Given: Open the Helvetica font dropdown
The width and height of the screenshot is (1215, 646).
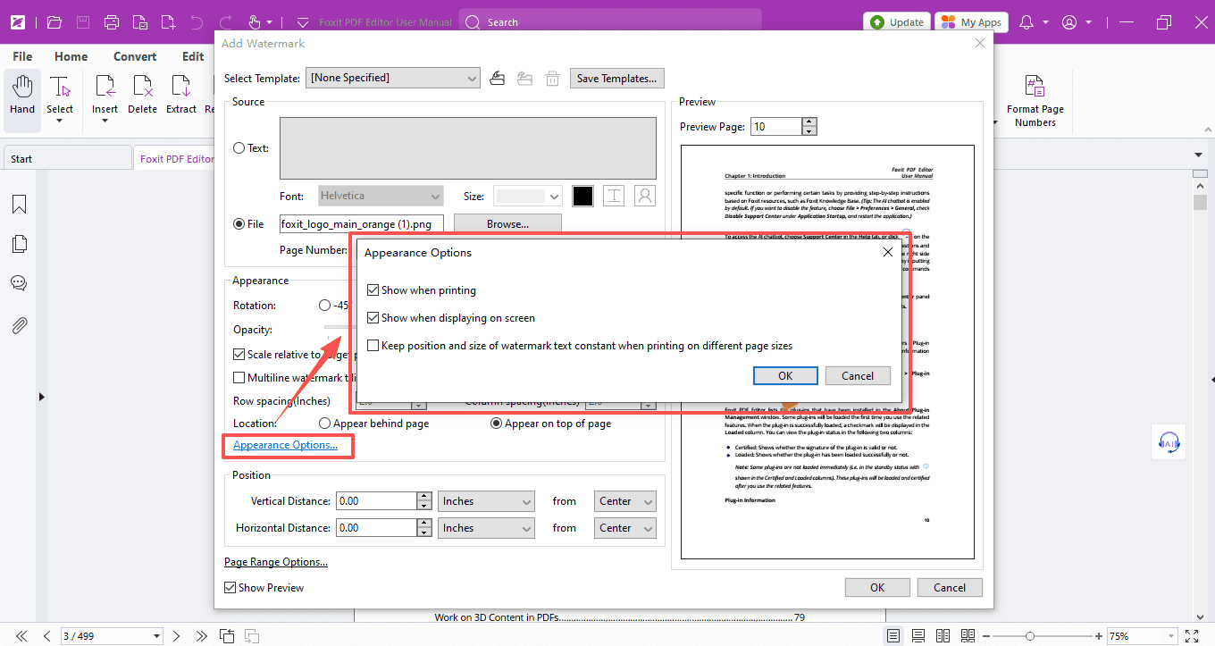Looking at the screenshot, I should 381,196.
